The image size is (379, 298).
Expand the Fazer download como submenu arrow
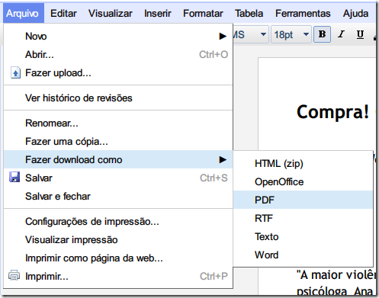(223, 159)
